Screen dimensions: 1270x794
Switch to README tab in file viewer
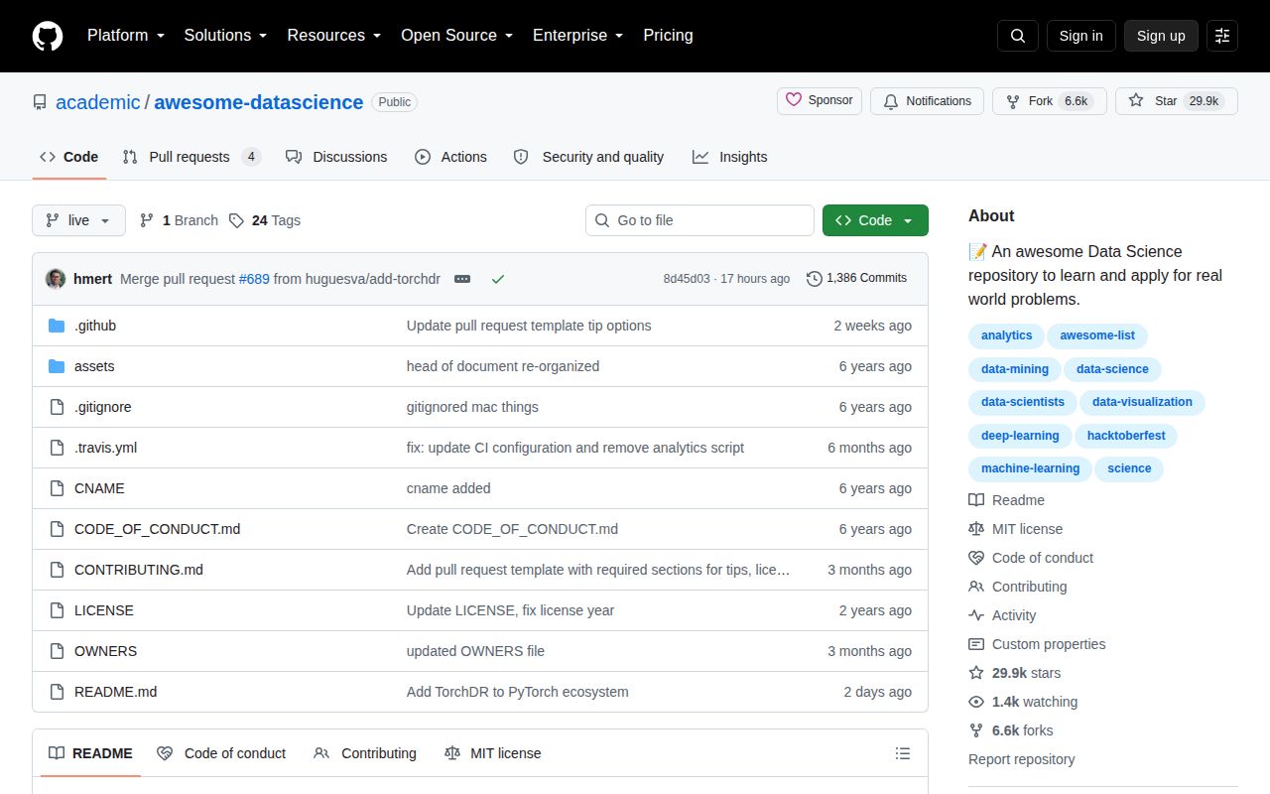(90, 753)
